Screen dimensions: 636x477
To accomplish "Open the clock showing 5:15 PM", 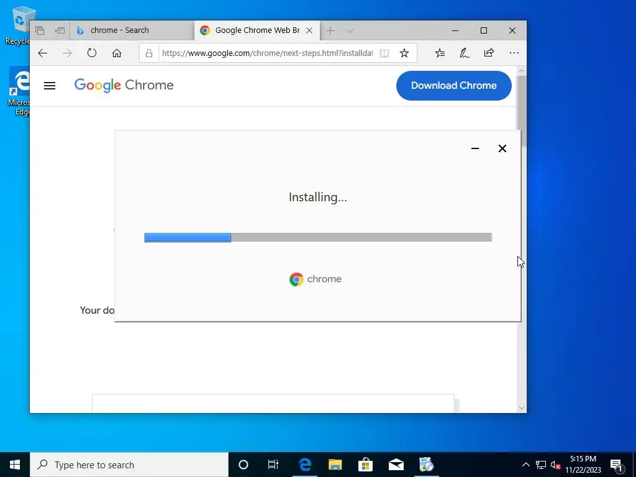I will tap(583, 465).
